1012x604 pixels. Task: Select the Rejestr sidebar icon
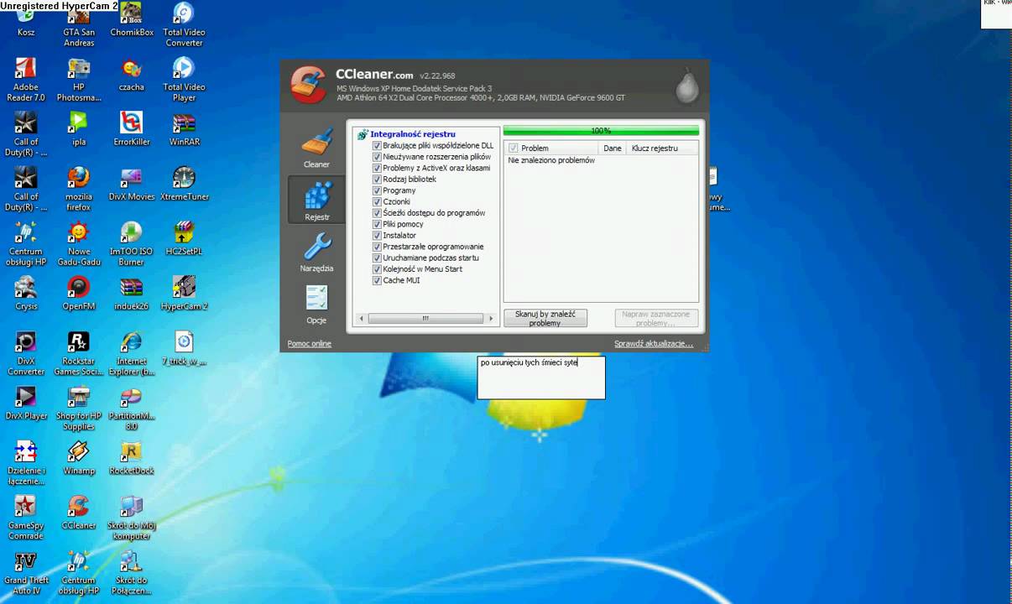[316, 200]
